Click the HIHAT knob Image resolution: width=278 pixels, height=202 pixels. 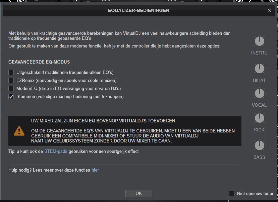259,69
